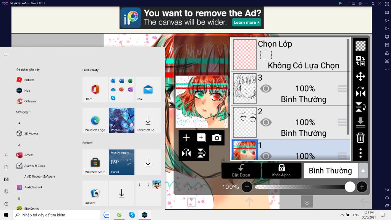Open the Bình Thường blend mode dropdown
The height and width of the screenshot is (220, 391).
click(330, 171)
